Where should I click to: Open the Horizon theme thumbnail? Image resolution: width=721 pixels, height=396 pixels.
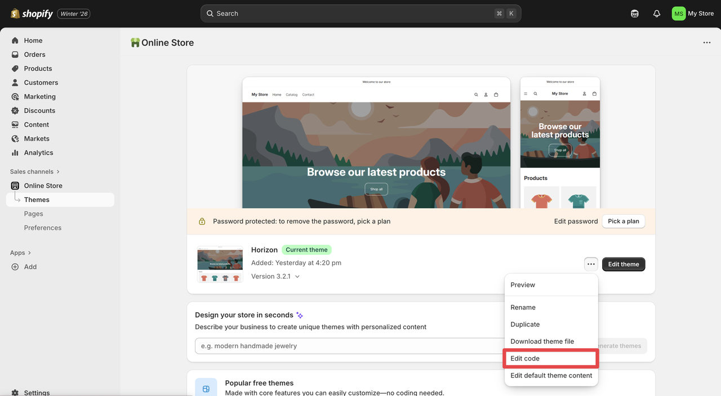(x=220, y=263)
